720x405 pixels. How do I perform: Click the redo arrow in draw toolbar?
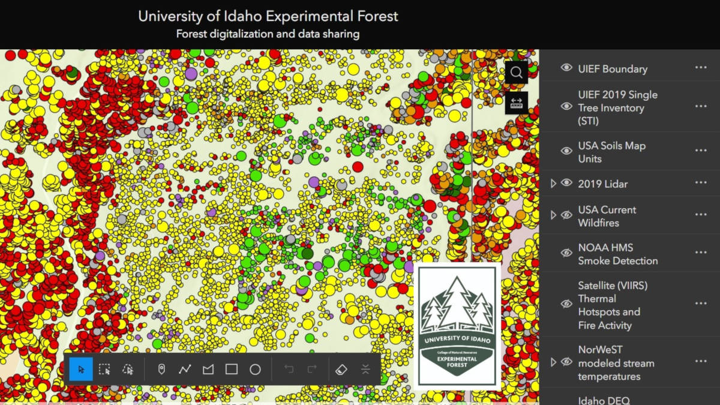[x=312, y=369]
